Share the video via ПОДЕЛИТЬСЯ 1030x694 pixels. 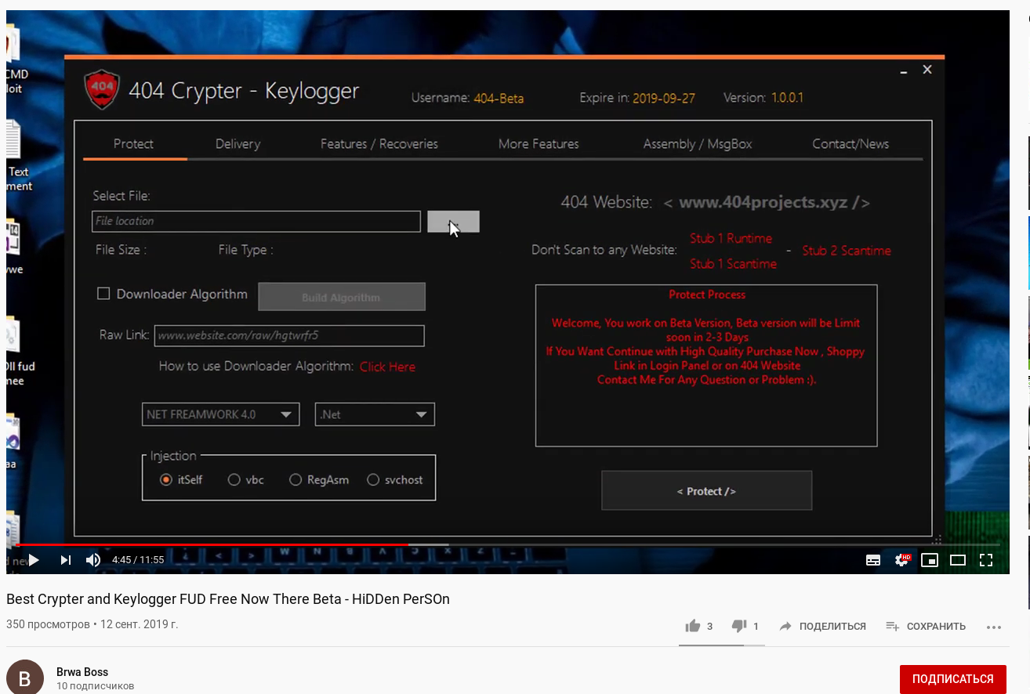click(x=822, y=626)
